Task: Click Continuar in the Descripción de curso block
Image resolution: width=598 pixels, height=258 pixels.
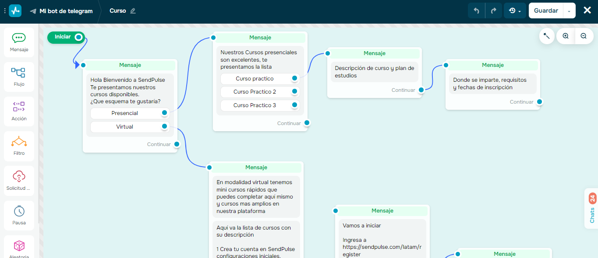Action: point(403,90)
